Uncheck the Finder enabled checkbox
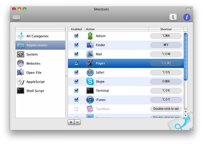The image size is (203, 144). pyautogui.click(x=76, y=45)
